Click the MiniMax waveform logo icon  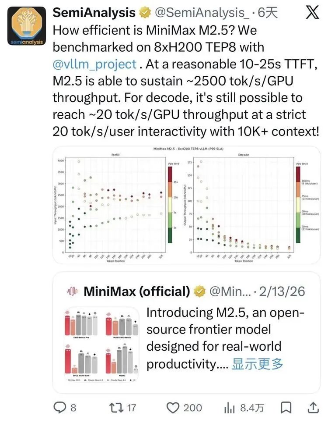[72, 291]
